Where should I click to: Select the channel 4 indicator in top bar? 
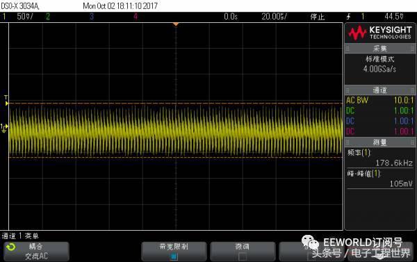(x=136, y=17)
